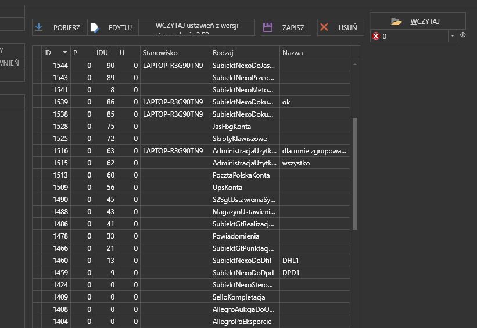The image size is (477, 328).
Task: Click the SubiektGtPunktacj... cell
Action: 245,248
